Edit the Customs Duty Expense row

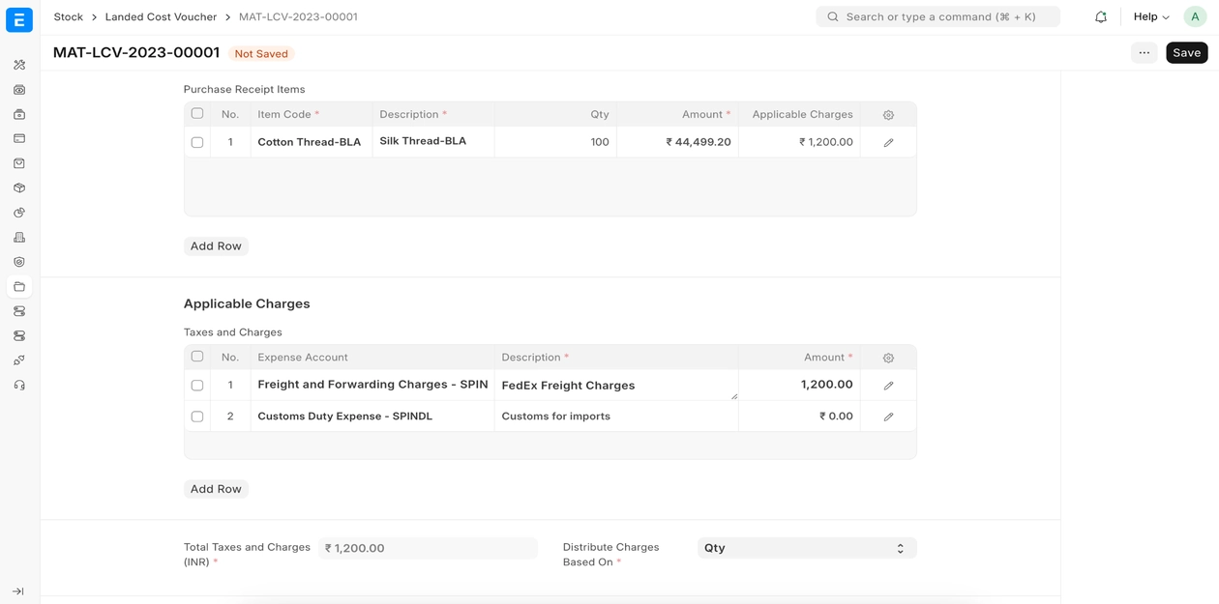point(888,417)
